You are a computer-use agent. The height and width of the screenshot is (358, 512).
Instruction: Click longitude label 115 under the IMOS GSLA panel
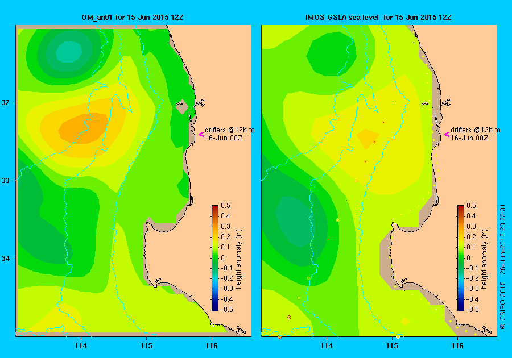coord(392,346)
